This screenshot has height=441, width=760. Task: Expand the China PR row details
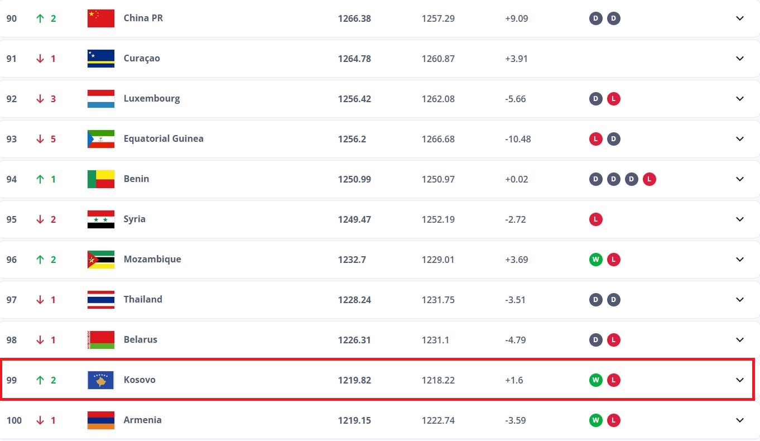tap(740, 18)
